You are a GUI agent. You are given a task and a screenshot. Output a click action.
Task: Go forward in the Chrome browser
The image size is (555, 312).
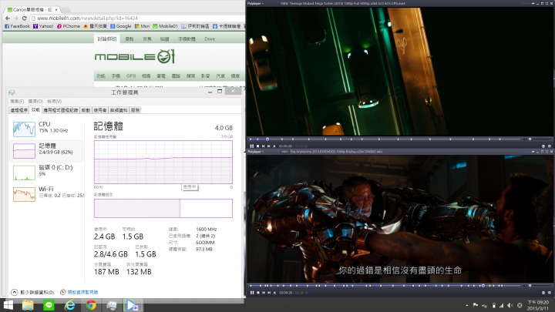click(16, 18)
